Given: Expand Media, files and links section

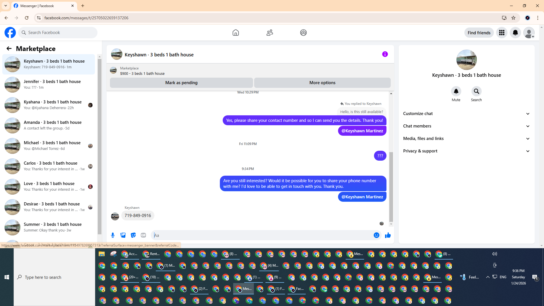Looking at the screenshot, I should coord(466,139).
